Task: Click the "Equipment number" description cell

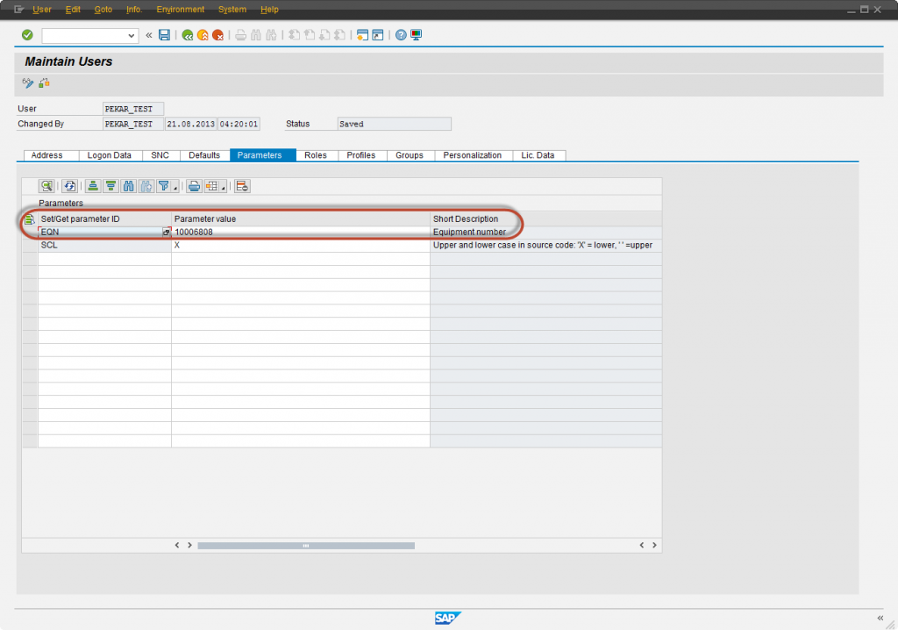Action: 545,233
